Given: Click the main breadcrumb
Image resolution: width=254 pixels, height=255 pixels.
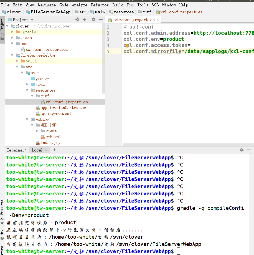Looking at the screenshot, I should [x=98, y=12].
